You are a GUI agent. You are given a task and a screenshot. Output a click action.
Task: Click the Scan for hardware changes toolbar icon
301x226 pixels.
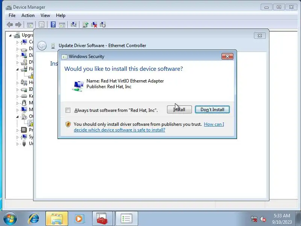[74, 24]
